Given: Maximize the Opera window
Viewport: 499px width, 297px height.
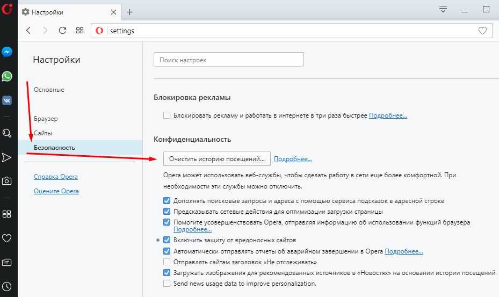Looking at the screenshot, I should pyautogui.click(x=486, y=9).
